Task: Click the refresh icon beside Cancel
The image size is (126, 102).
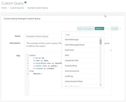Action: click(120, 28)
